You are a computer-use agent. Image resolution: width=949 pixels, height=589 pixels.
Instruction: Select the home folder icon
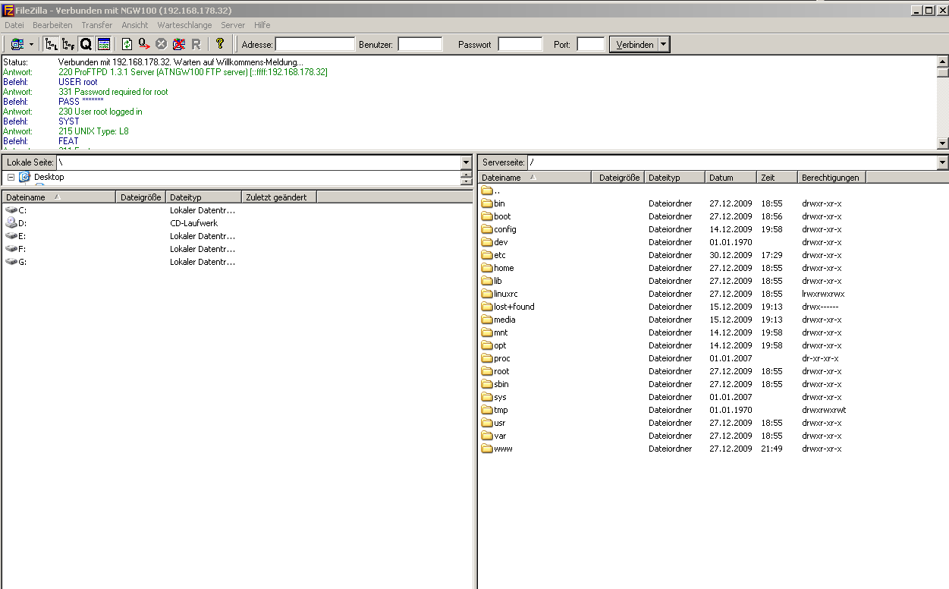[x=487, y=268]
